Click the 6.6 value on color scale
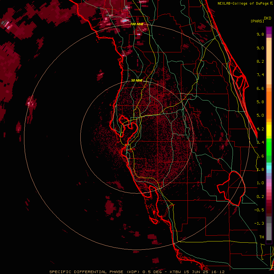Viewport: 274px width, 274px height. click(260, 88)
